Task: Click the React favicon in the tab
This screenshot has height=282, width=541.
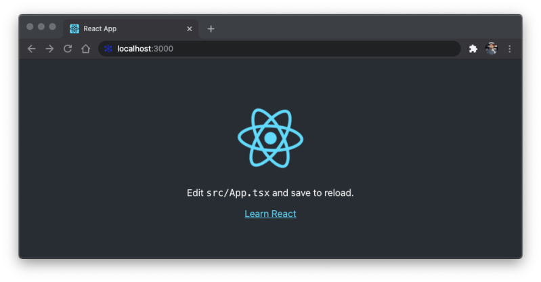Action: click(74, 28)
